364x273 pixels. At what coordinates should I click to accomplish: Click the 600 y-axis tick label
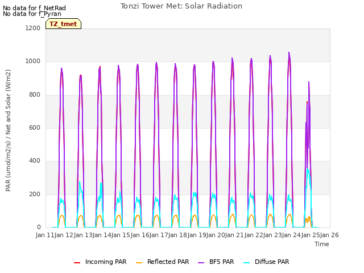click(35, 127)
